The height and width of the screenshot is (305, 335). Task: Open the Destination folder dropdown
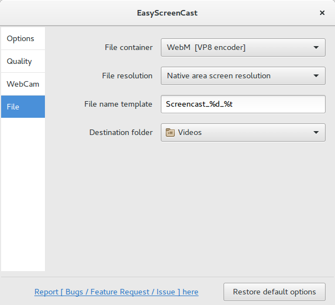coord(243,132)
